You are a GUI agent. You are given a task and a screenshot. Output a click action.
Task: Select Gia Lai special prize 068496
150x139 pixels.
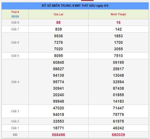58,135
